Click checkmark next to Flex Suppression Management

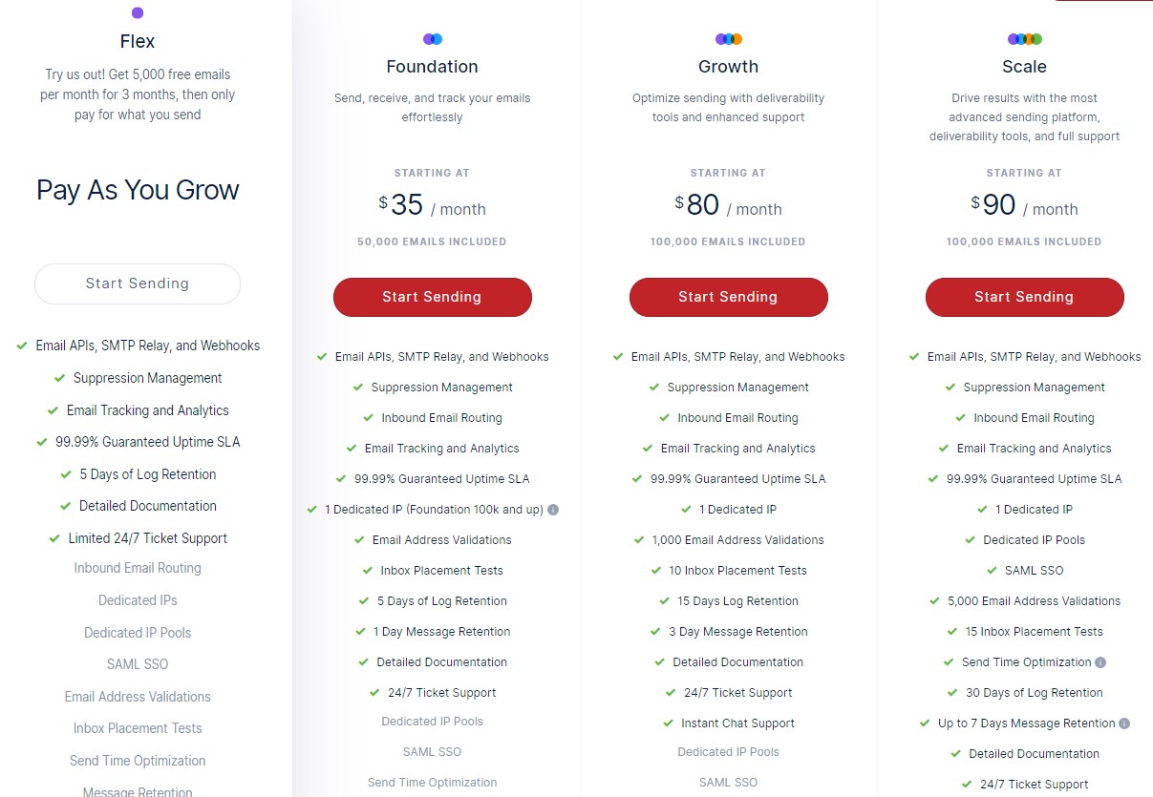59,378
